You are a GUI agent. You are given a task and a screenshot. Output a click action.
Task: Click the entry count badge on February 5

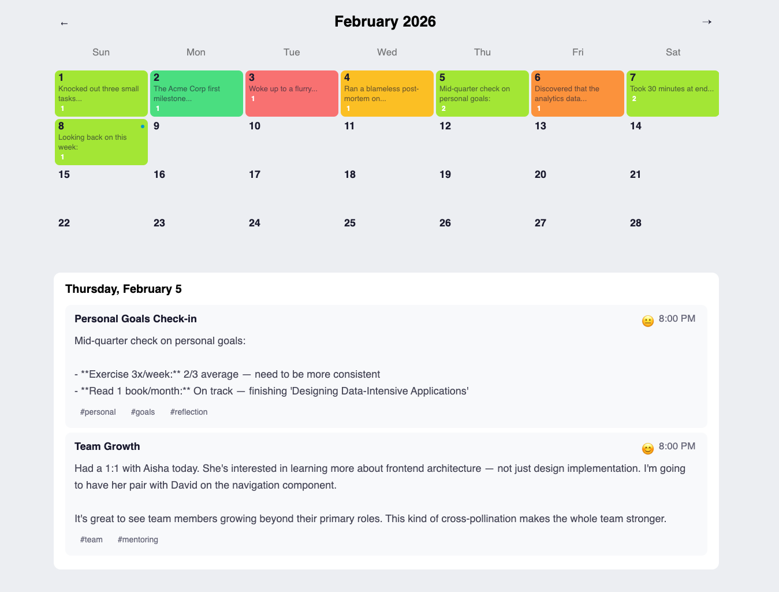point(443,107)
